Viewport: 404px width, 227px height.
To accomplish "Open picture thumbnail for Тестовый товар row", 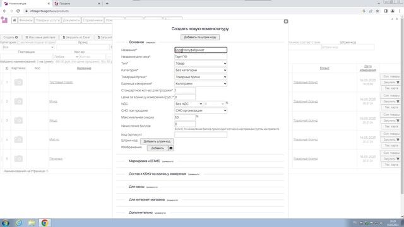I will tap(18, 82).
